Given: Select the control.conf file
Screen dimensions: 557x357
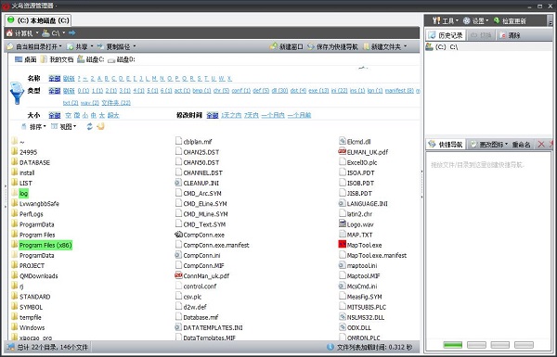Looking at the screenshot, I should tap(200, 286).
